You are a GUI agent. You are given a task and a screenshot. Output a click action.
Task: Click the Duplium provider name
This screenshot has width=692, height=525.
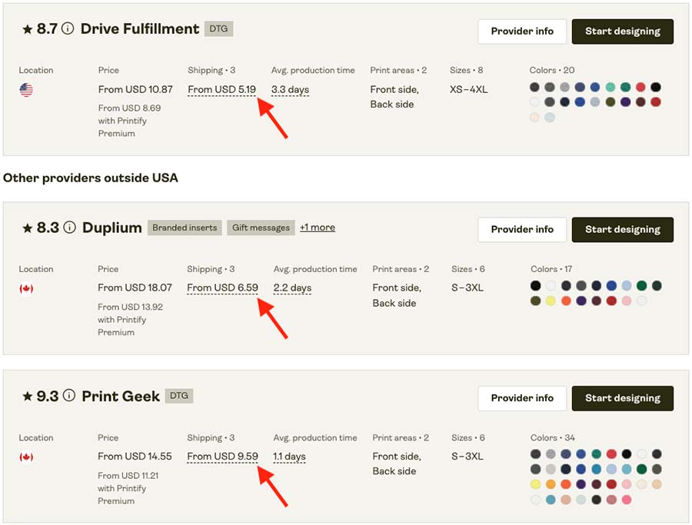(112, 228)
